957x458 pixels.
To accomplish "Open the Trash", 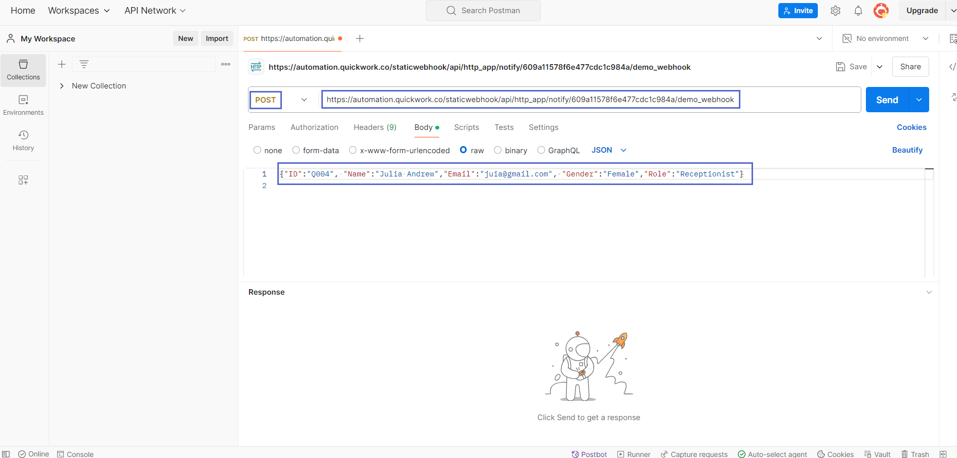I will 915,454.
